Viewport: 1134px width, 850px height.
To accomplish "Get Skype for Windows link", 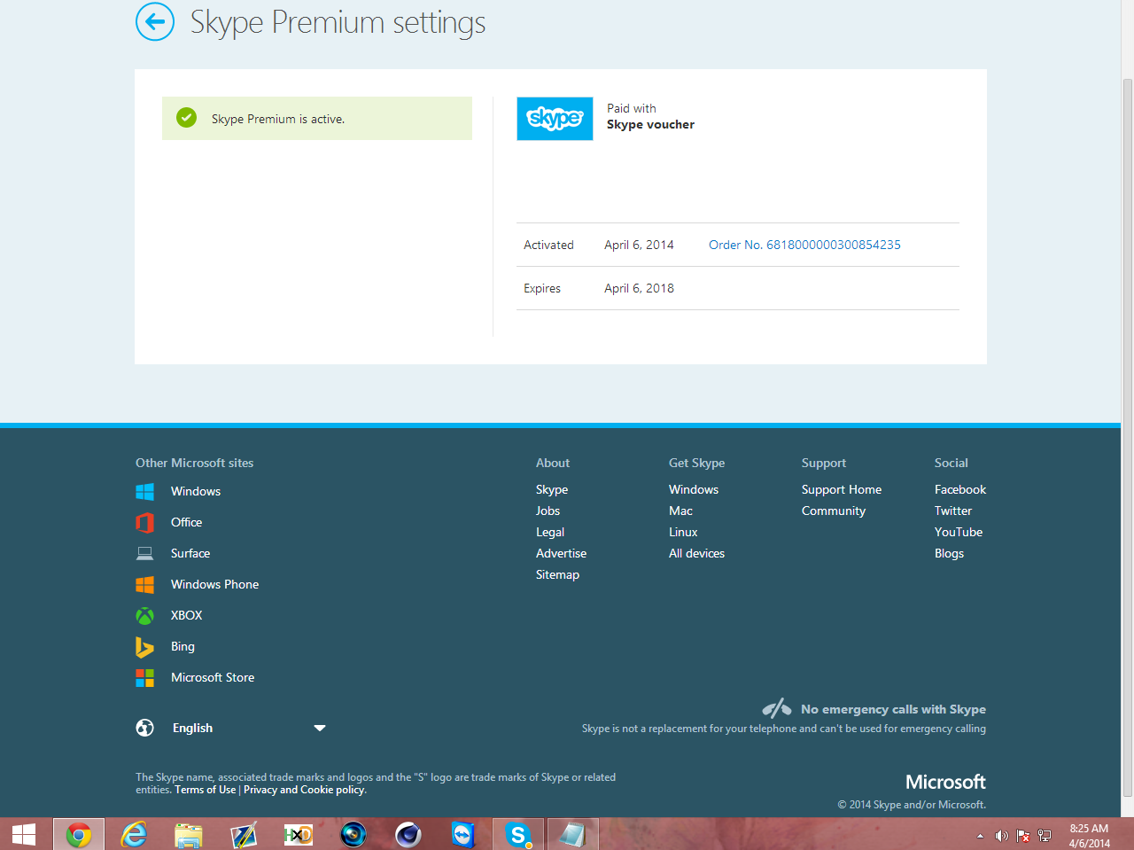I will click(x=694, y=489).
